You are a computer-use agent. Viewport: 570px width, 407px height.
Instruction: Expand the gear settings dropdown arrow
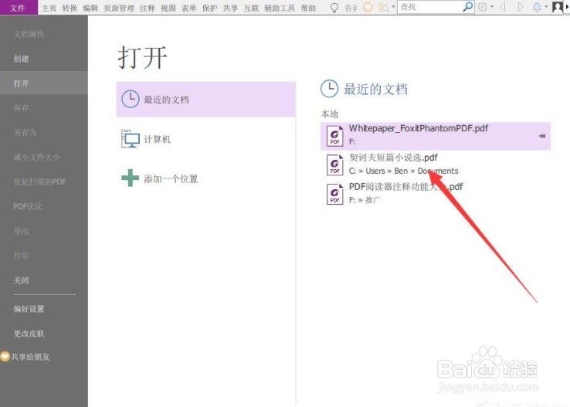(x=492, y=7)
